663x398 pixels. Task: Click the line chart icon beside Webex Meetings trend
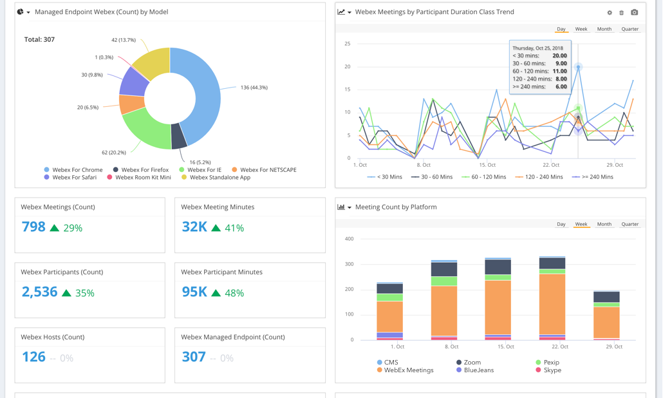click(x=341, y=12)
